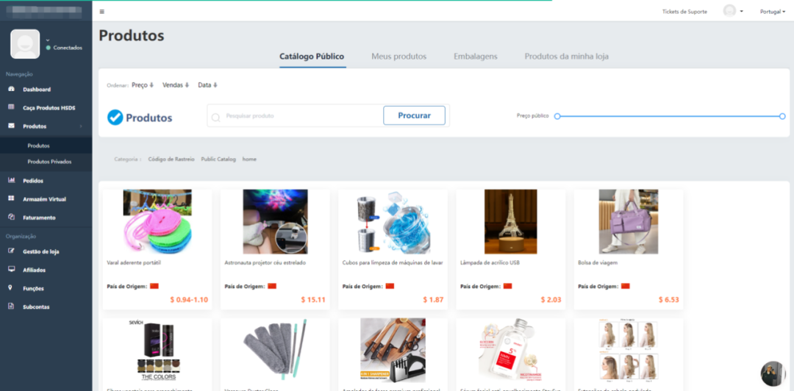Click the blue checkmark Produtos icon

115,118
